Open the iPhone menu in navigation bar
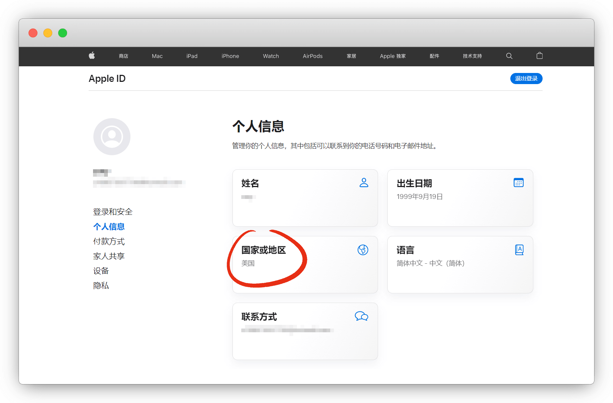 click(x=230, y=56)
